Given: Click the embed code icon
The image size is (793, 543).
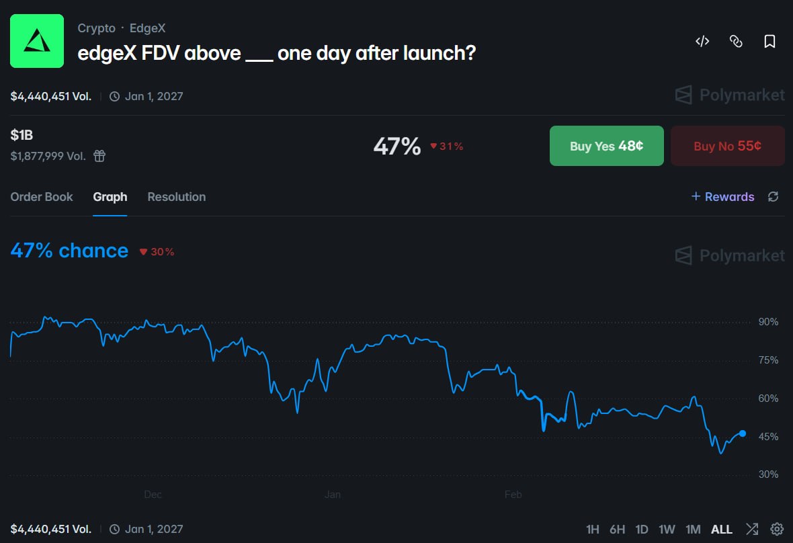Looking at the screenshot, I should (x=702, y=42).
